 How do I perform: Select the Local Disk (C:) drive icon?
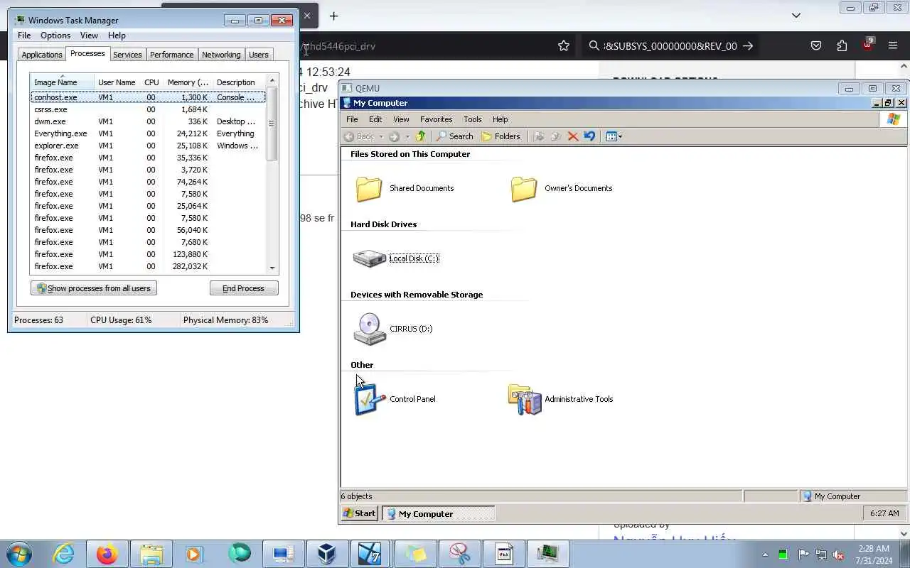[369, 258]
